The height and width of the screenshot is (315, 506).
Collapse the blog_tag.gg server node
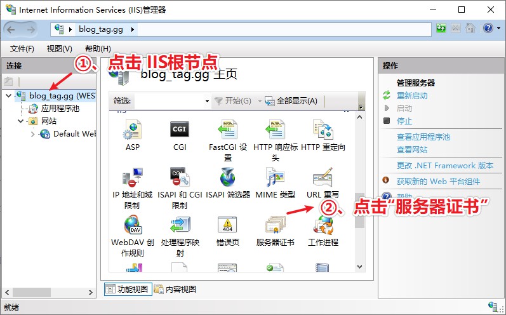click(8, 96)
